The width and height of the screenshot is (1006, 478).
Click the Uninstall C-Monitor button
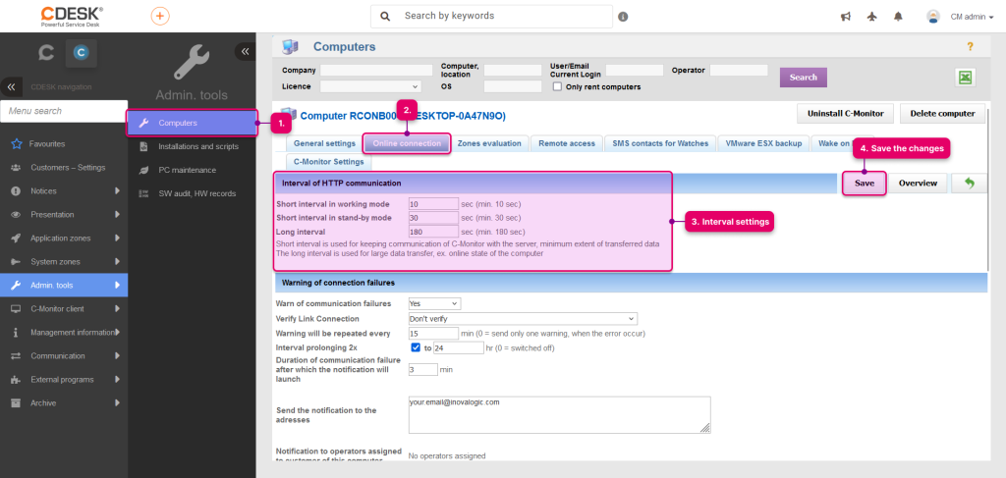846,114
